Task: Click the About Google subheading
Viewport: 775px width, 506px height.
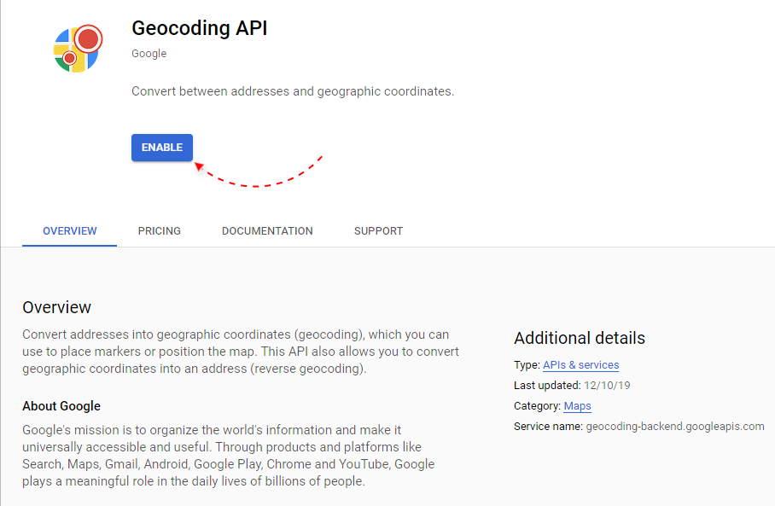Action: (x=61, y=406)
